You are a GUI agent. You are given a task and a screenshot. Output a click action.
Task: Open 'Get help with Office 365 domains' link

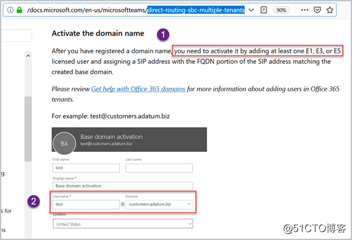[x=138, y=89]
